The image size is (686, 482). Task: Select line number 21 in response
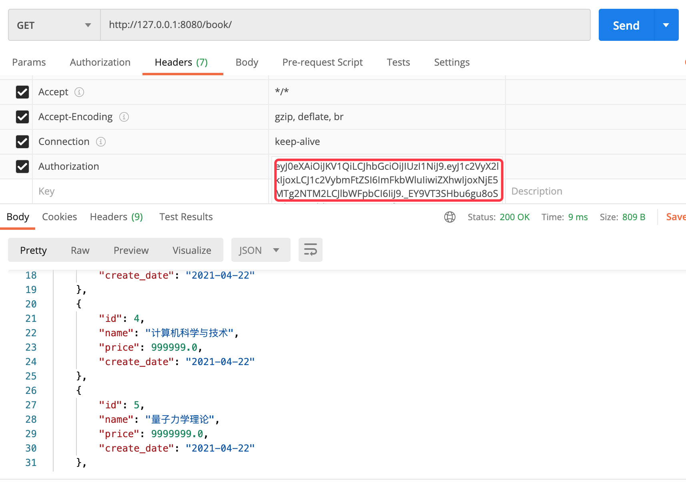click(31, 319)
